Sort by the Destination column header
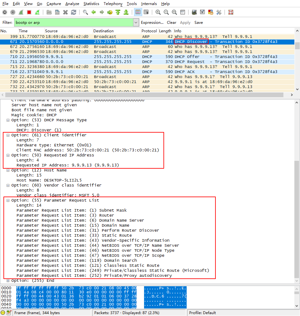This screenshot has height=316, width=300. 116,31
